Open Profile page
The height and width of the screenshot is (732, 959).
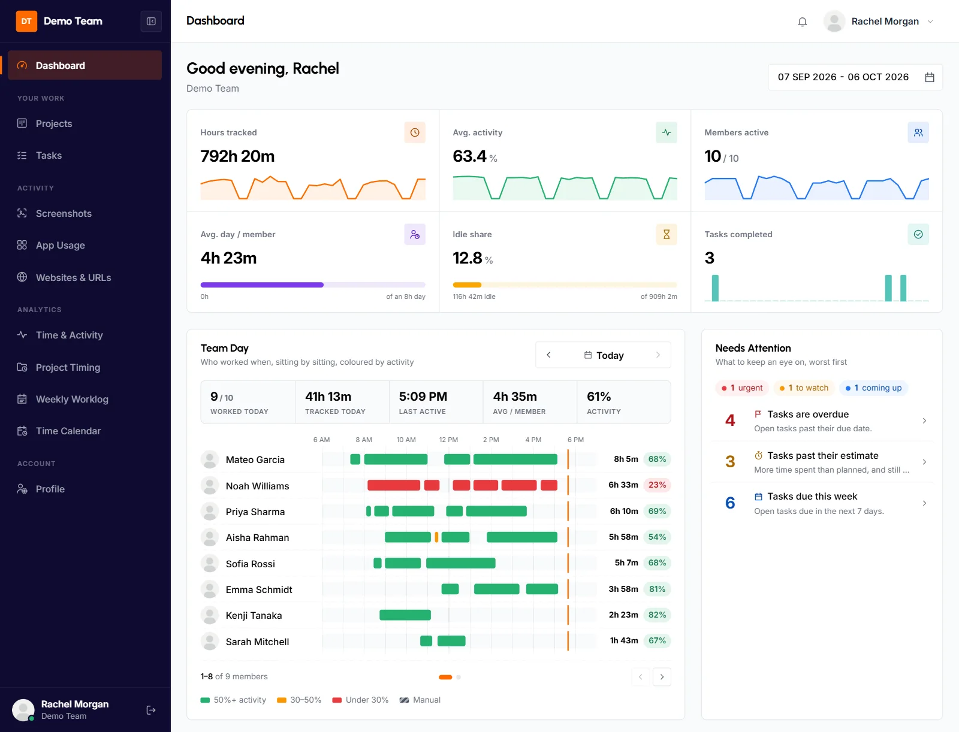(85, 489)
